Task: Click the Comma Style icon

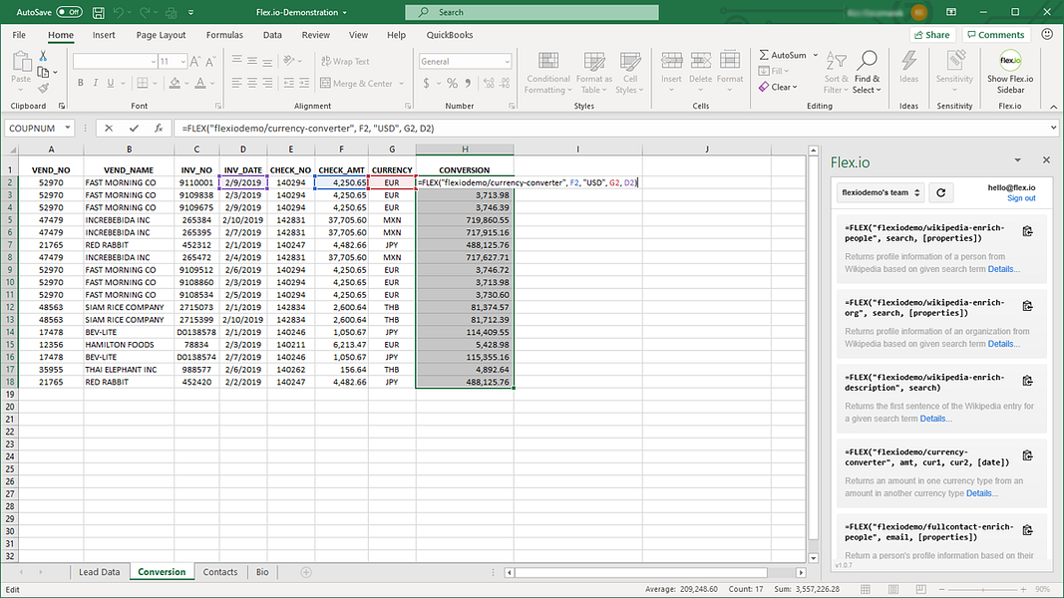Action: [x=468, y=84]
